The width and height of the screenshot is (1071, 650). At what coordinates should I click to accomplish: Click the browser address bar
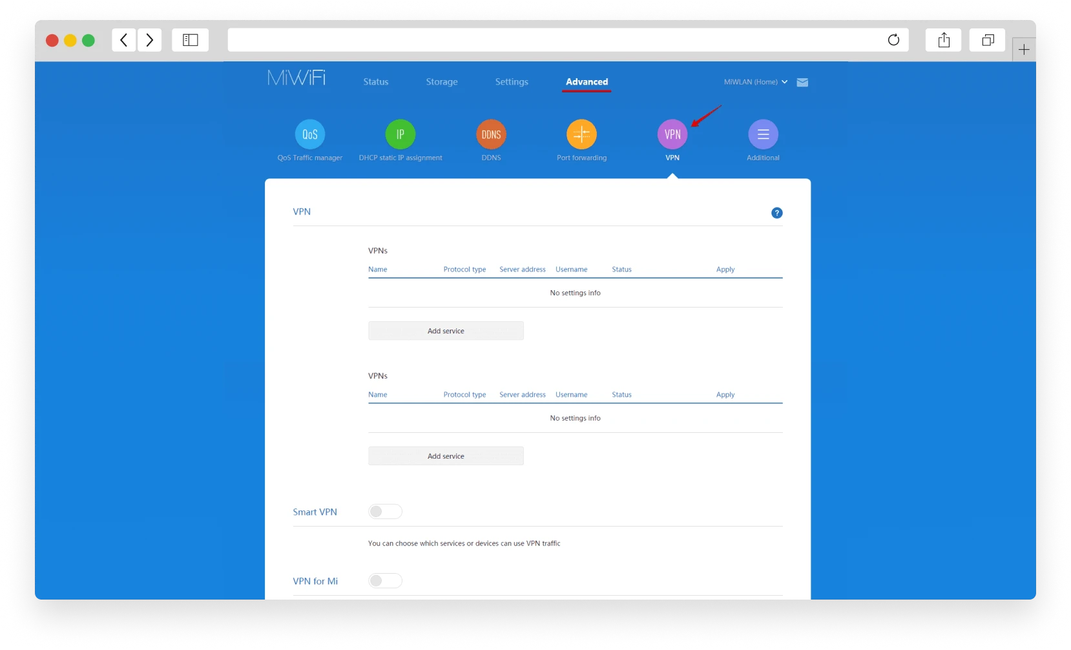pyautogui.click(x=556, y=40)
